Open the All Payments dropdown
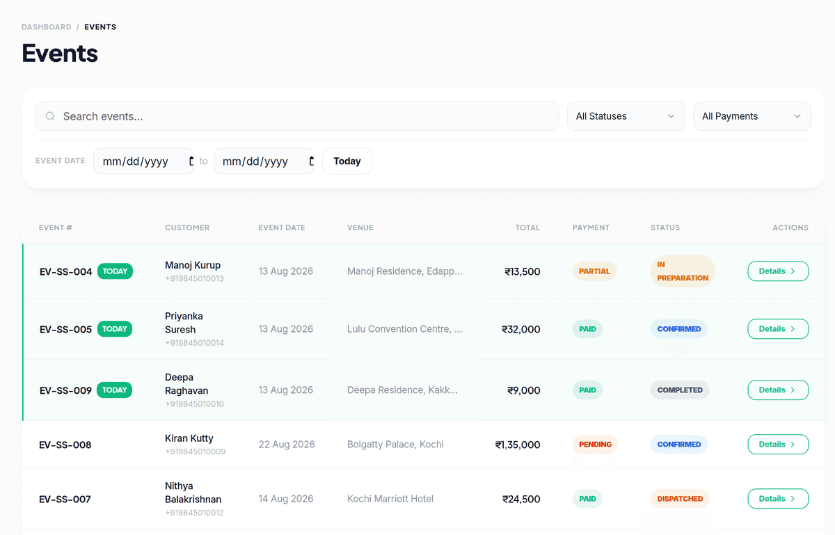Image resolution: width=835 pixels, height=535 pixels. tap(752, 116)
